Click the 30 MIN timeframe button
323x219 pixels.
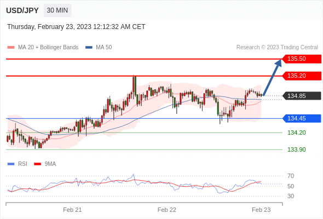[x=57, y=10]
